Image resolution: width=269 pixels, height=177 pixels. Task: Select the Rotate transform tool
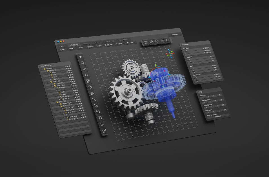click(x=86, y=74)
